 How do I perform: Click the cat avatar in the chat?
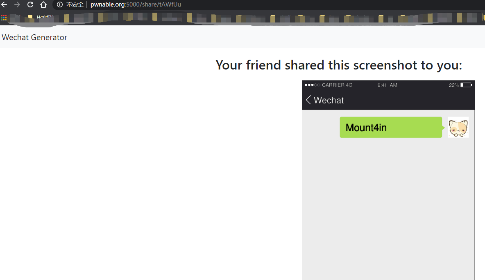point(458,128)
